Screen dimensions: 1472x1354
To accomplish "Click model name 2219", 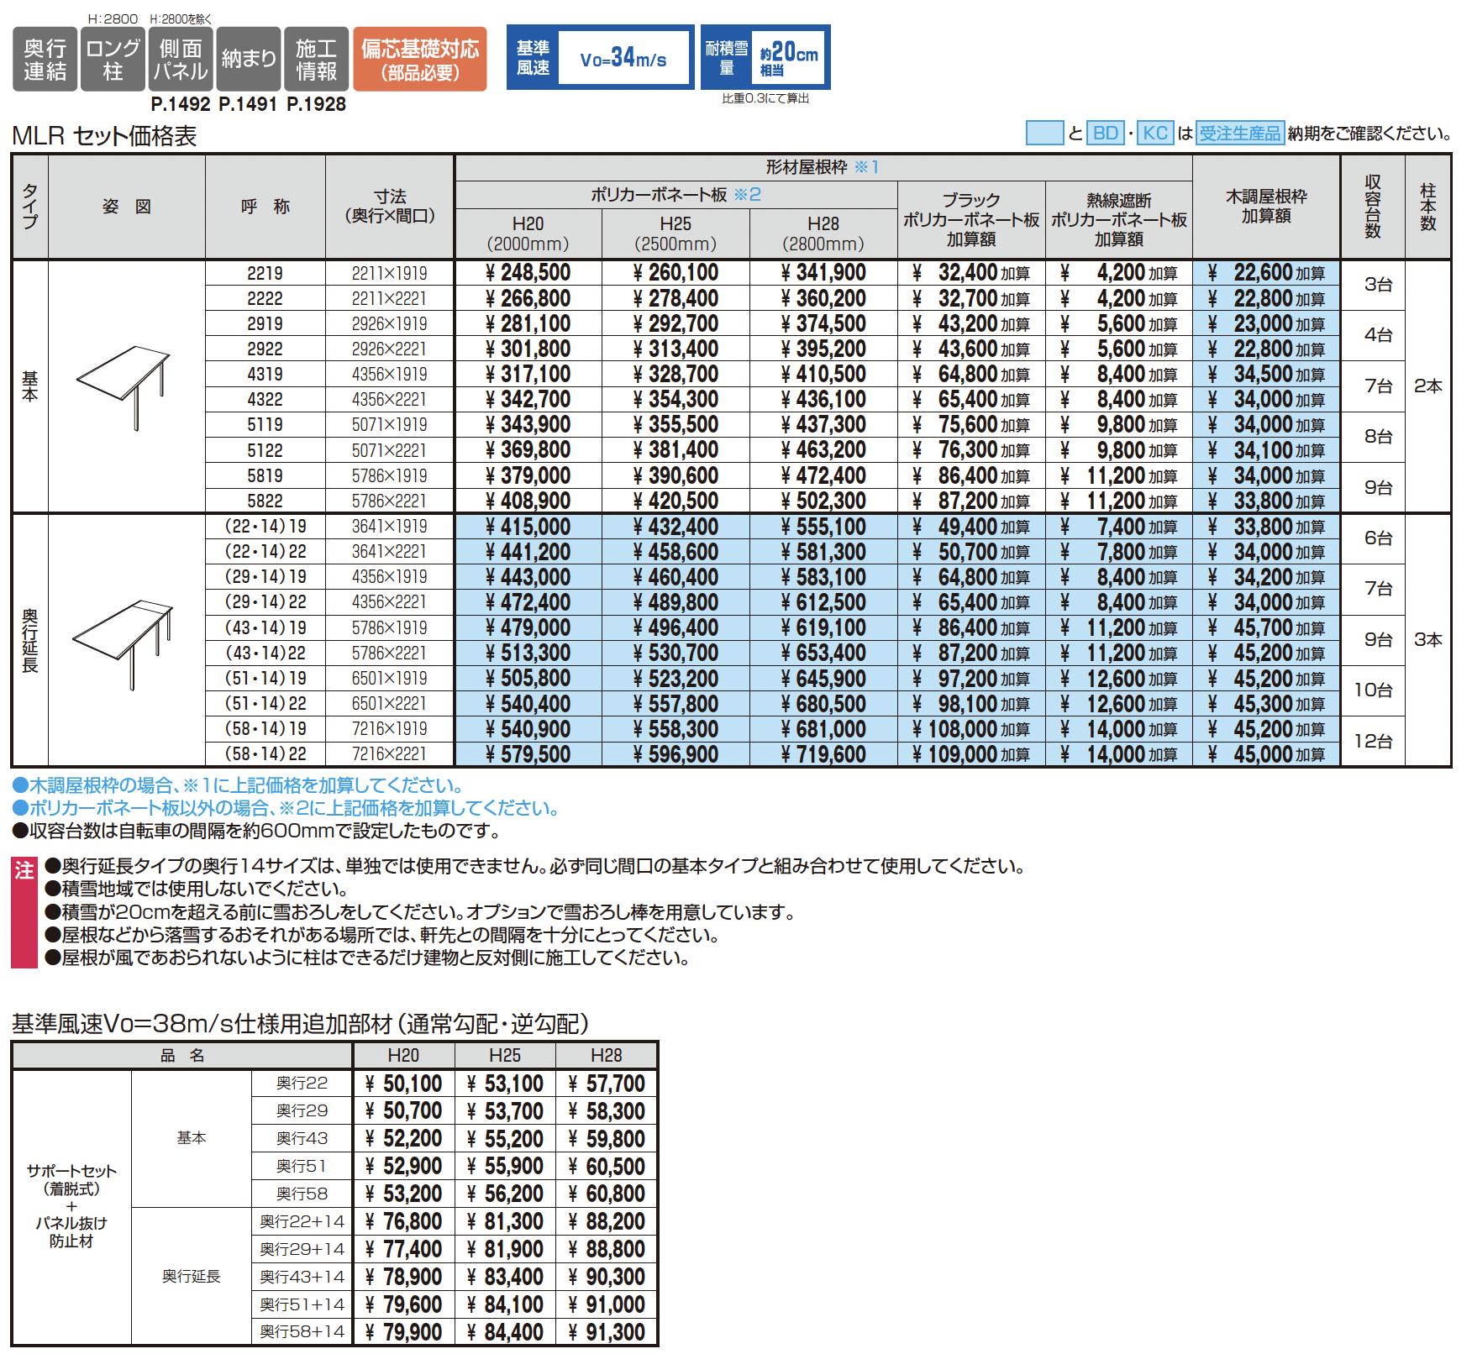I will (265, 273).
